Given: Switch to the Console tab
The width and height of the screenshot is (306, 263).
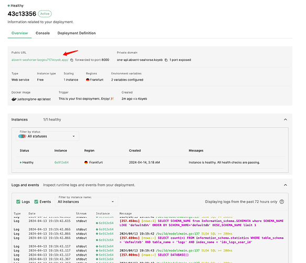Looking at the screenshot, I should tap(43, 33).
